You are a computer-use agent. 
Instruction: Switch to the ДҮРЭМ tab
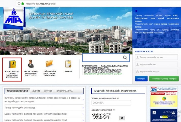[36, 91]
